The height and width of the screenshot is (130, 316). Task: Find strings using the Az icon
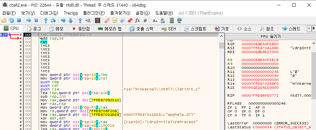click(155, 20)
